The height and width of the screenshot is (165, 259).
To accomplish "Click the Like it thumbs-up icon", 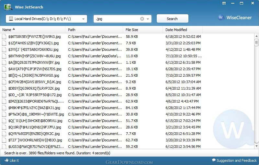I will [6, 160].
